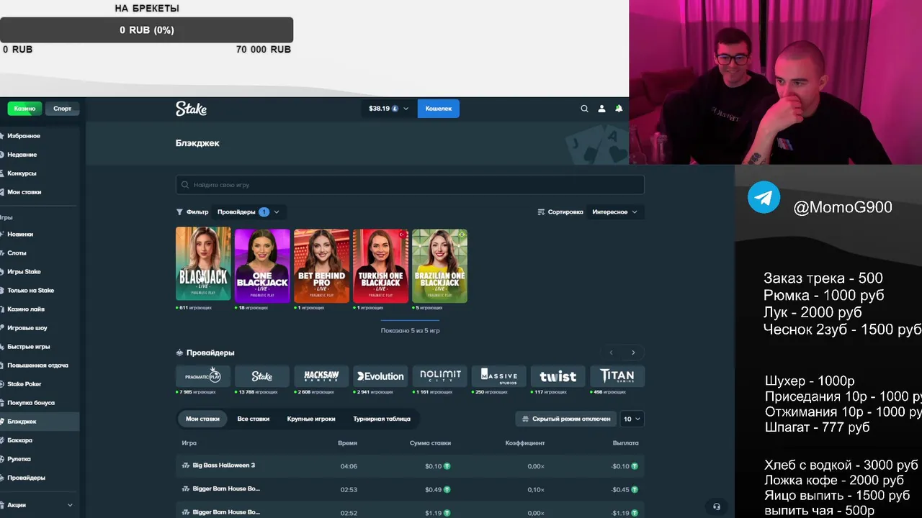Select Stake provider logo tile
Screen dimensions: 922x518
coord(262,376)
